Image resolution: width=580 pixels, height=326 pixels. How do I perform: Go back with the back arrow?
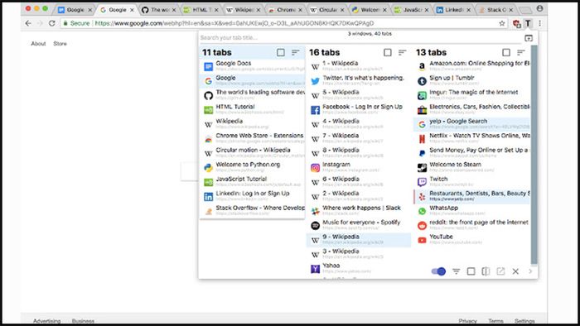[28, 23]
